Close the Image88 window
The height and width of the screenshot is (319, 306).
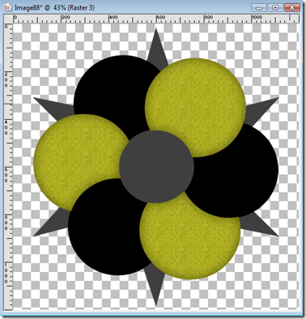pos(292,7)
